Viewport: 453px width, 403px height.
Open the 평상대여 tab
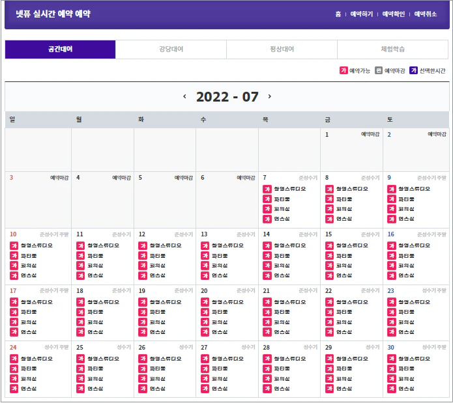tap(282, 49)
